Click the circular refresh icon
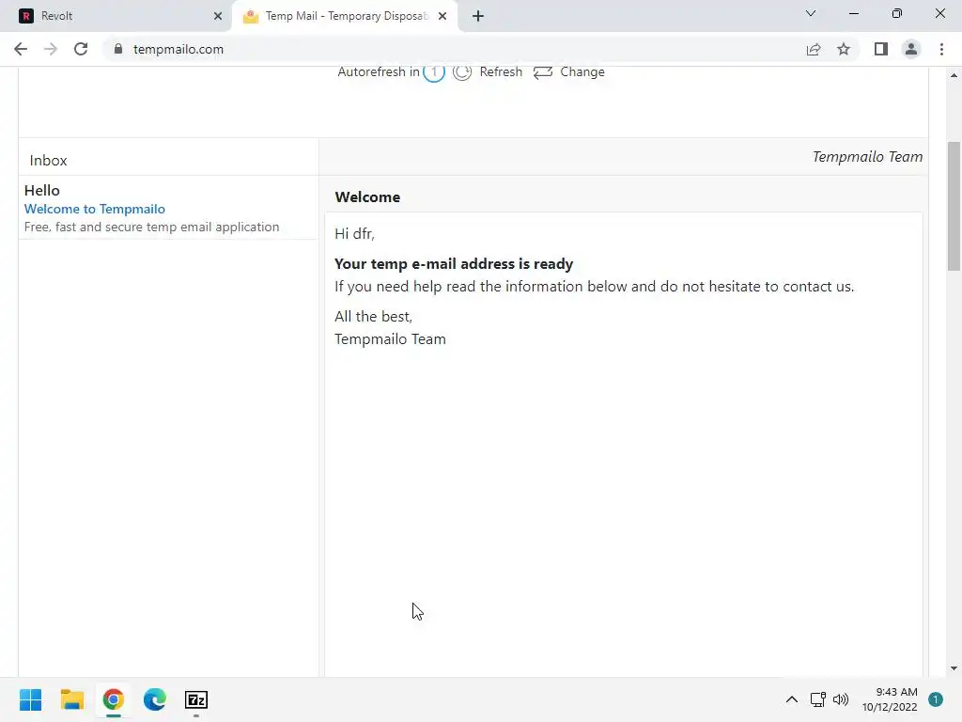The width and height of the screenshot is (962, 722). click(x=462, y=71)
